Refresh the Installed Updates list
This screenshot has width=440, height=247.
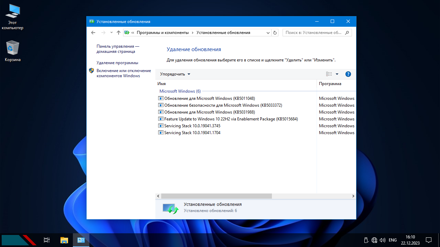[x=275, y=33]
